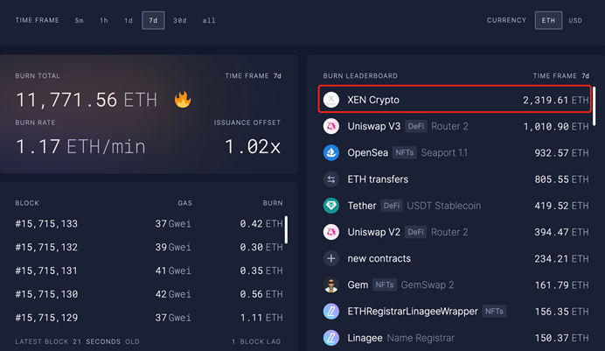The width and height of the screenshot is (605, 351).
Task: Click the BURN LEADERBOARD heading
Action: click(x=360, y=76)
